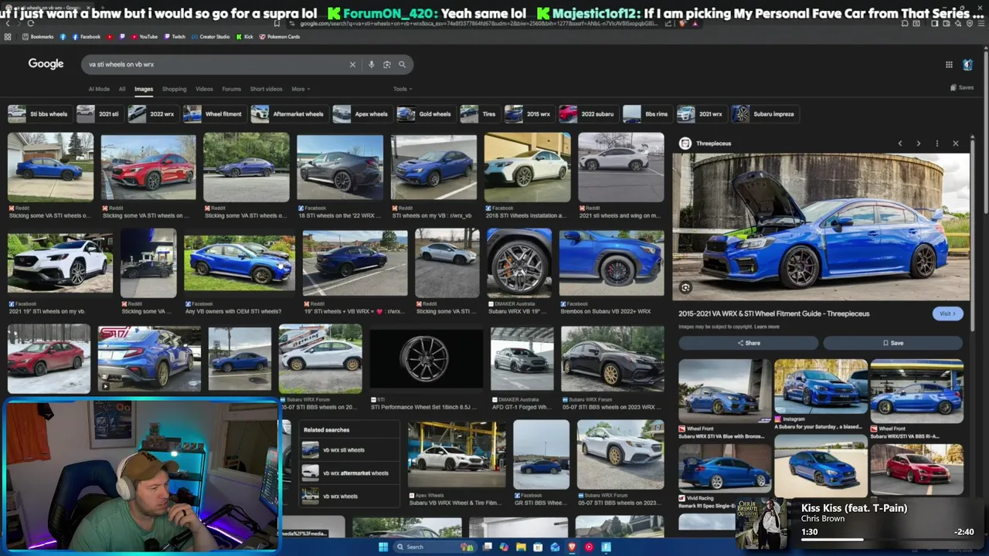
Task: Filter by Aftermarket wheels chip
Action: pos(288,114)
